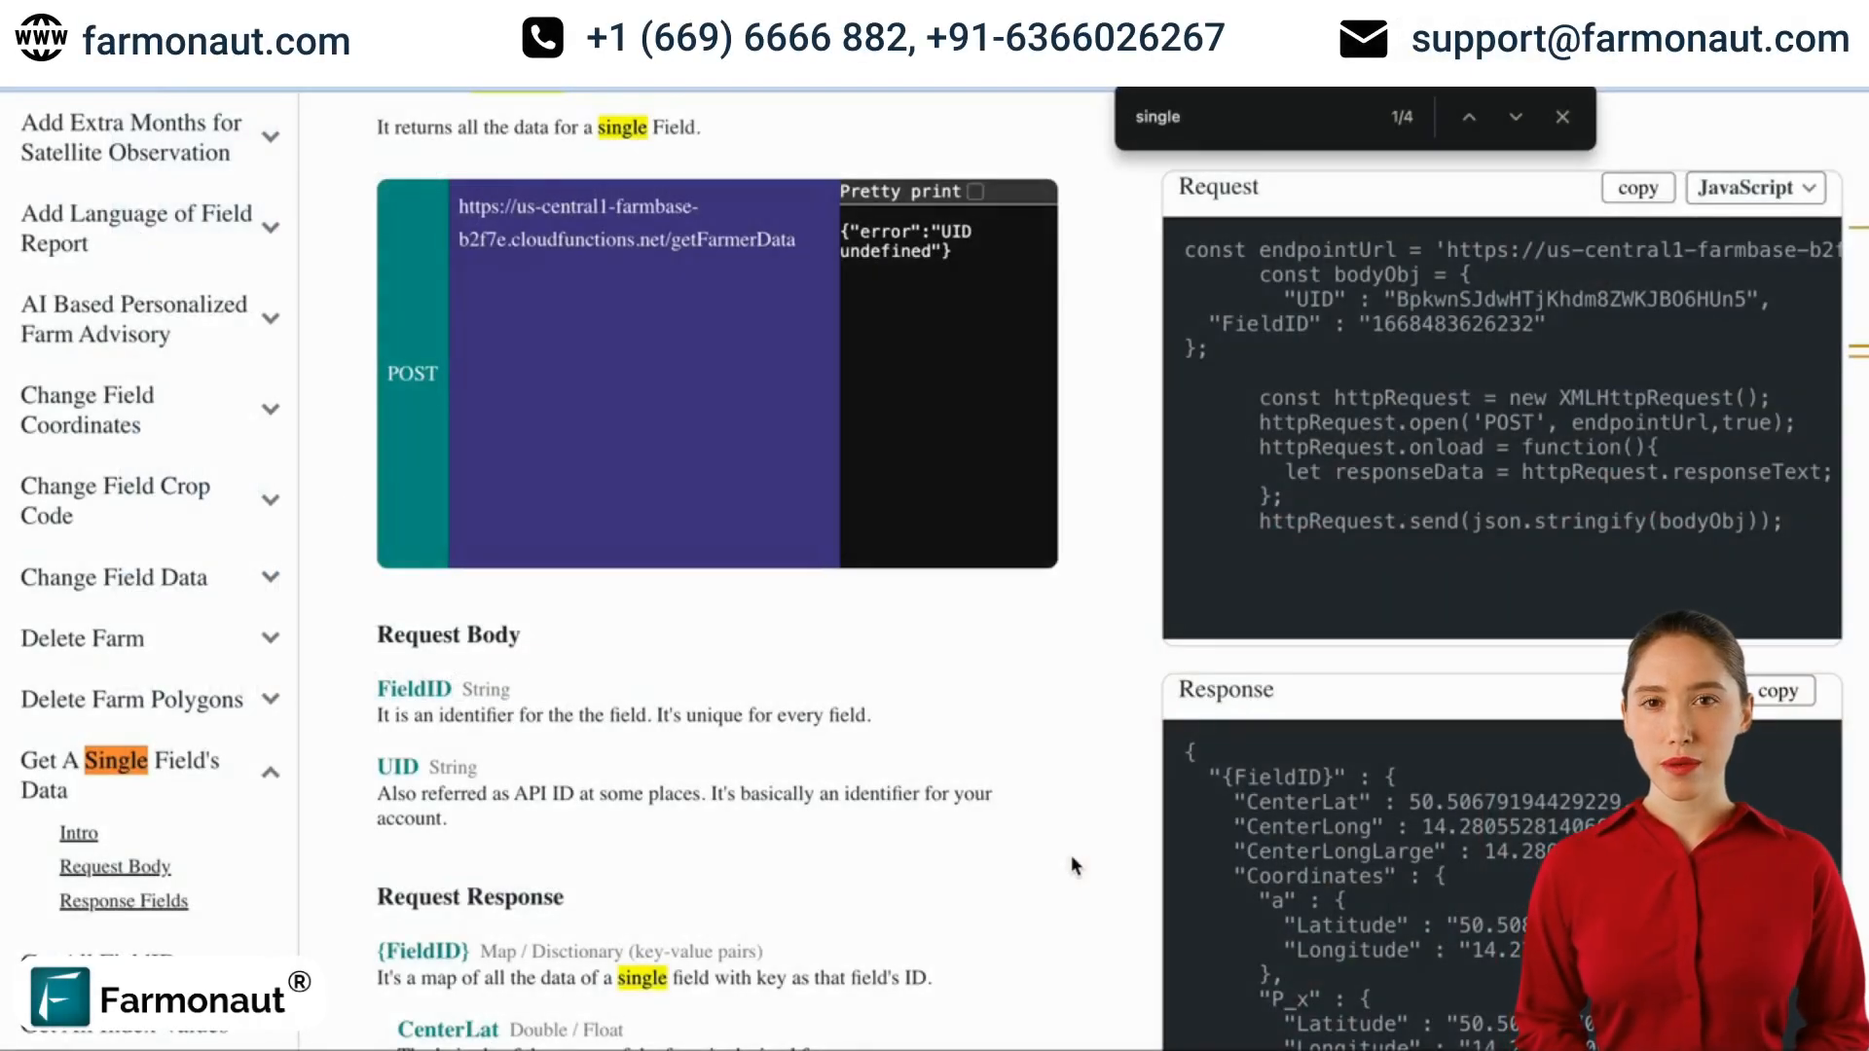Expand Change Field Coordinates chevron

[x=272, y=410]
